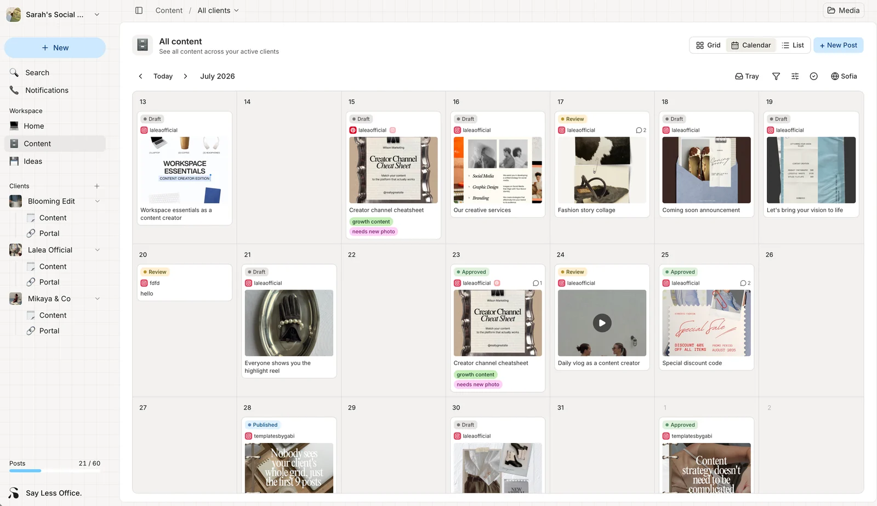Jump to Today
The width and height of the screenshot is (877, 506).
(x=163, y=76)
